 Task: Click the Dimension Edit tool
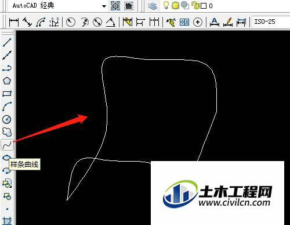(x=215, y=22)
